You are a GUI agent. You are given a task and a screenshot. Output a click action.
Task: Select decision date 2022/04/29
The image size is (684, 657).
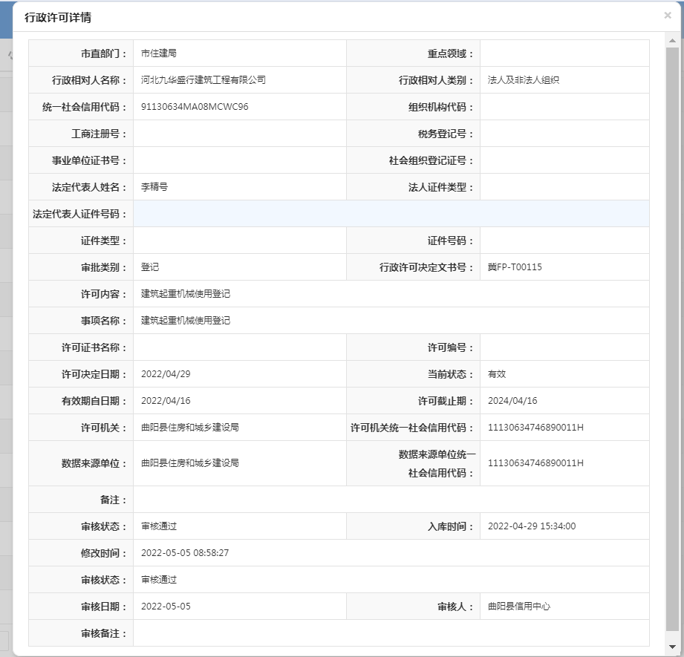point(166,374)
